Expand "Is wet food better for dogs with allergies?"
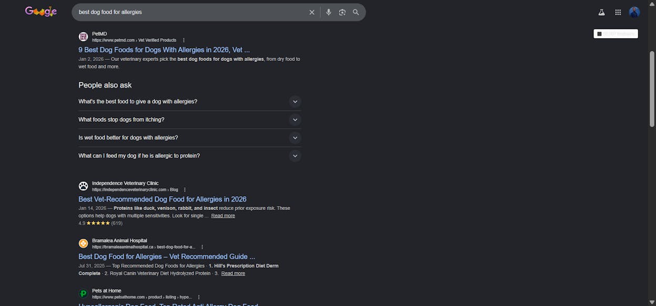656x306 pixels. tap(190, 138)
